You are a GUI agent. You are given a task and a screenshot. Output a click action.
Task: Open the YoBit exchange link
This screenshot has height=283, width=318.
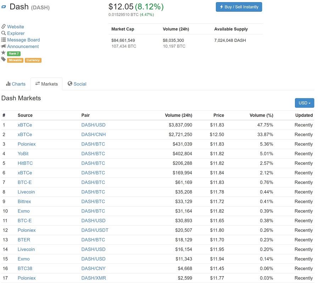tap(23, 154)
